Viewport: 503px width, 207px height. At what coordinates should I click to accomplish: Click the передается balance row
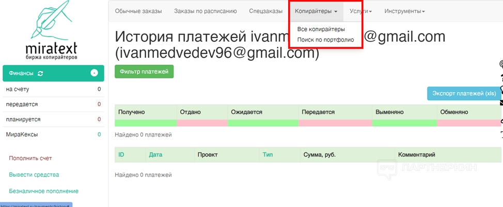53,104
